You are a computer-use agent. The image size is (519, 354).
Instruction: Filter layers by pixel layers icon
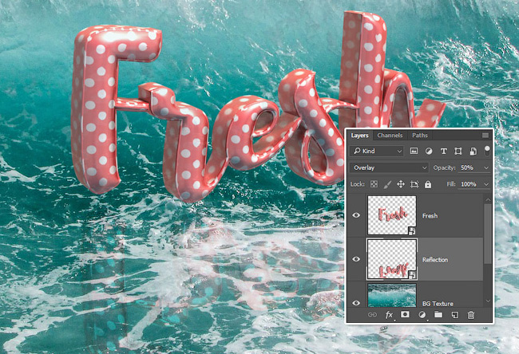pos(414,151)
